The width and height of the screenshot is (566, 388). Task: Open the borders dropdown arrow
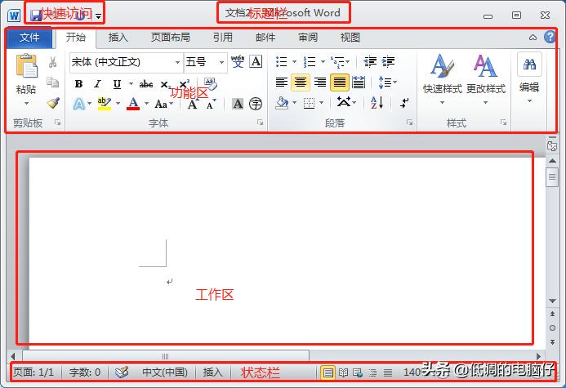tap(321, 103)
